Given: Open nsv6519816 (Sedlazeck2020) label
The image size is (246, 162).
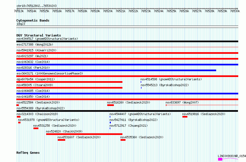Looking at the screenshot, I should pyautogui.click(x=204, y=114).
